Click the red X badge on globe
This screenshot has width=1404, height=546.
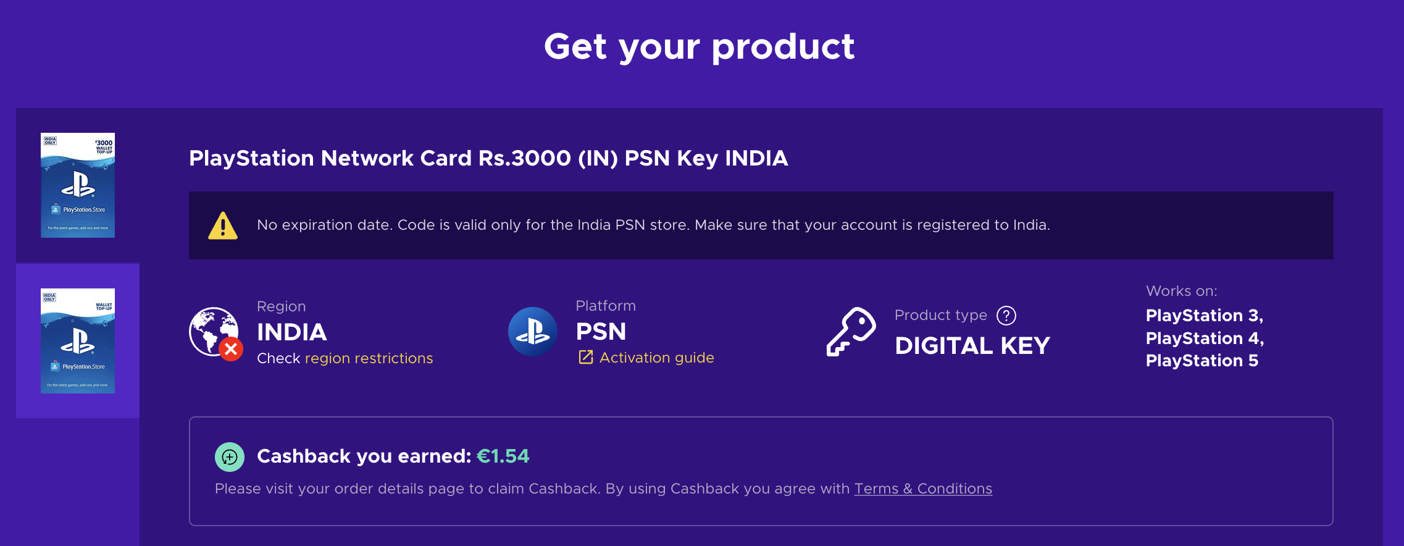[232, 350]
